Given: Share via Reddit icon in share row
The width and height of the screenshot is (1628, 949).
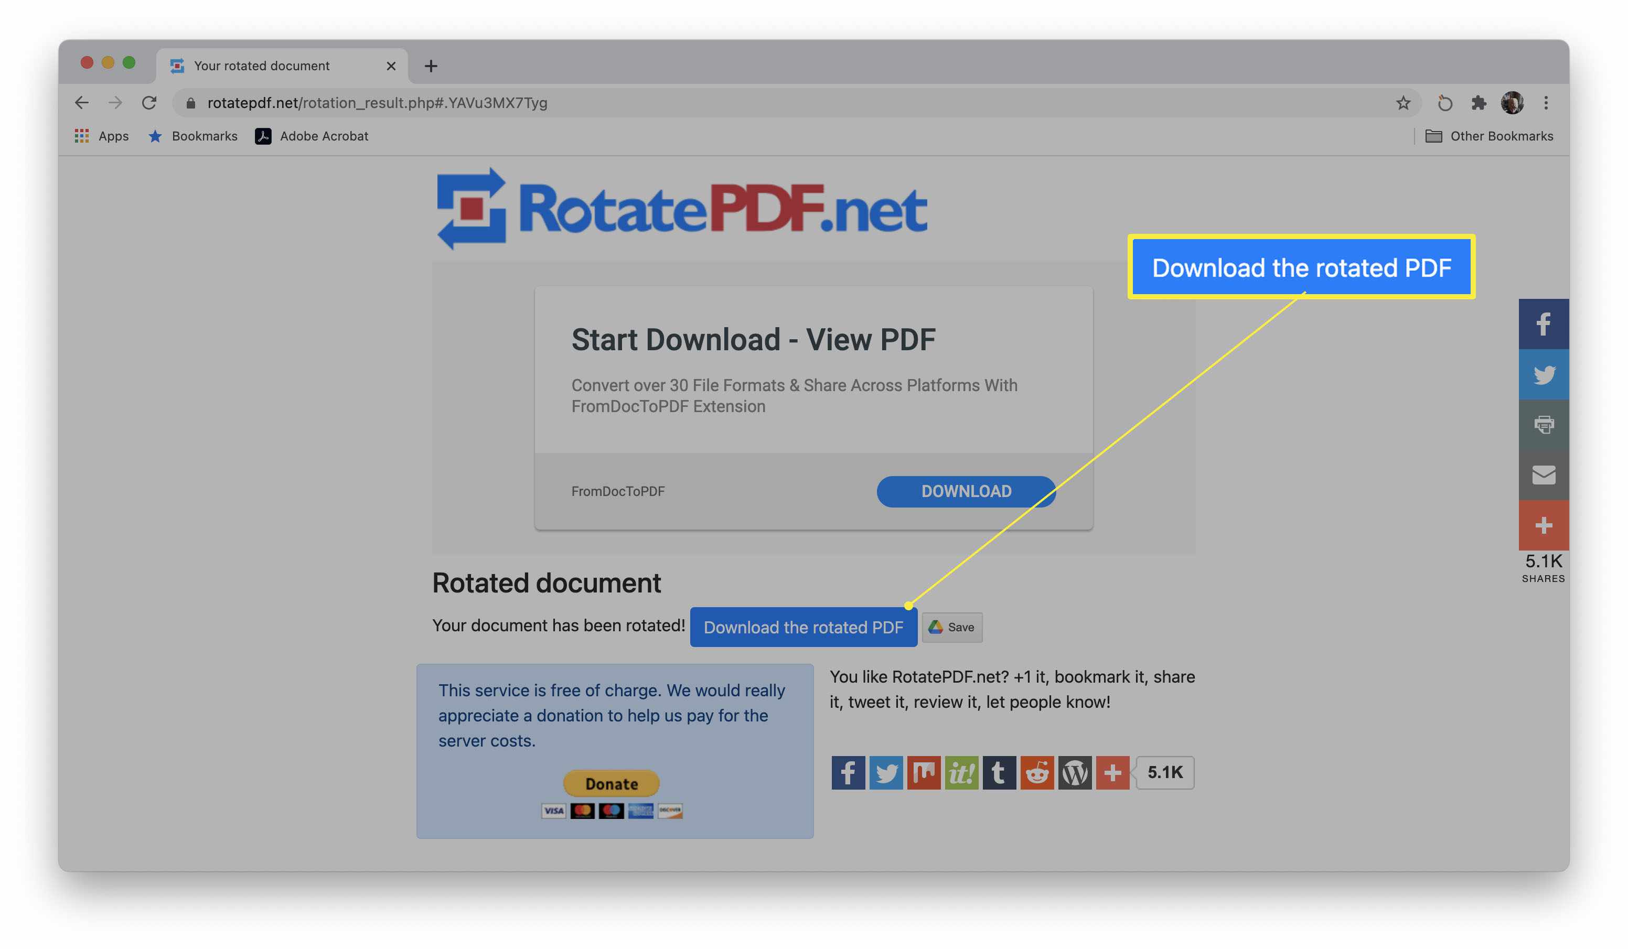Looking at the screenshot, I should coord(1037,773).
